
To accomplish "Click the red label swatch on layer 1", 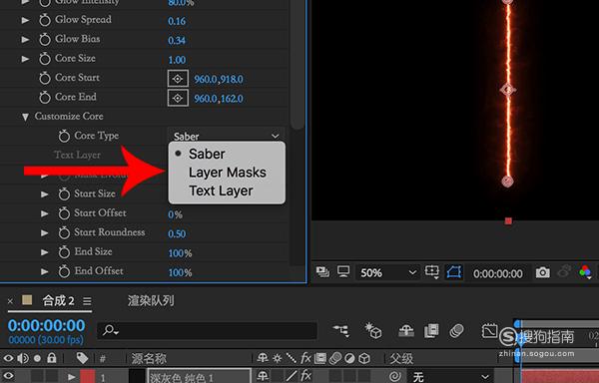I will [87, 377].
